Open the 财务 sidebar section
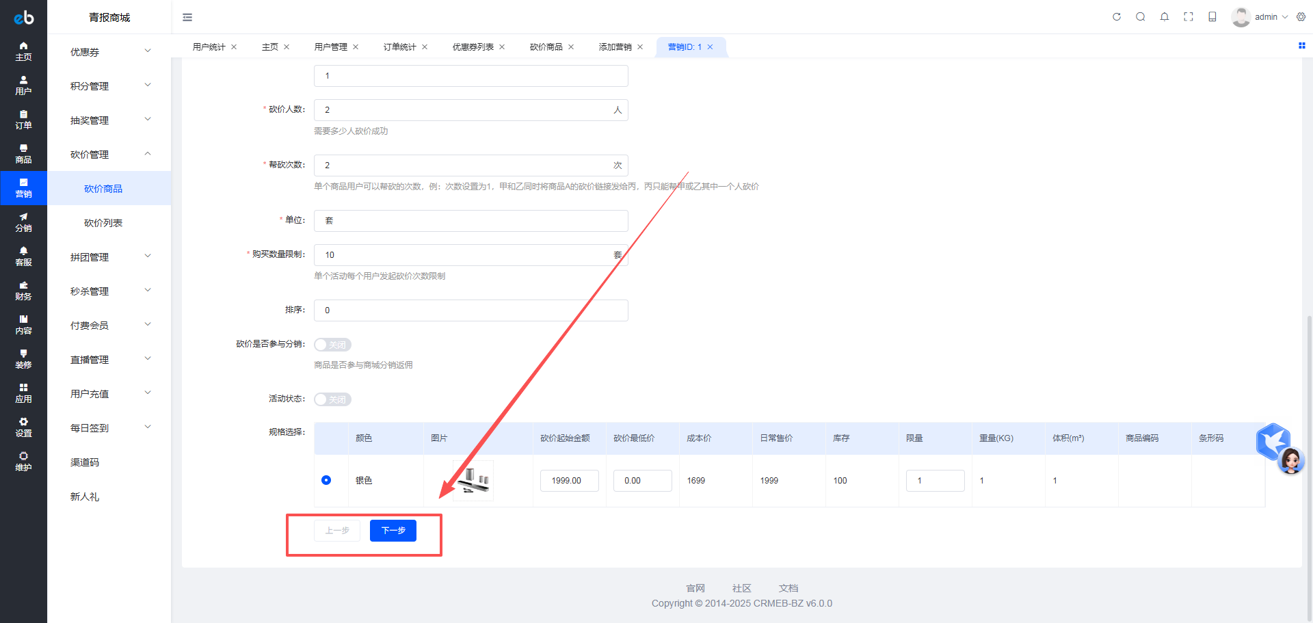1313x623 pixels. (23, 291)
